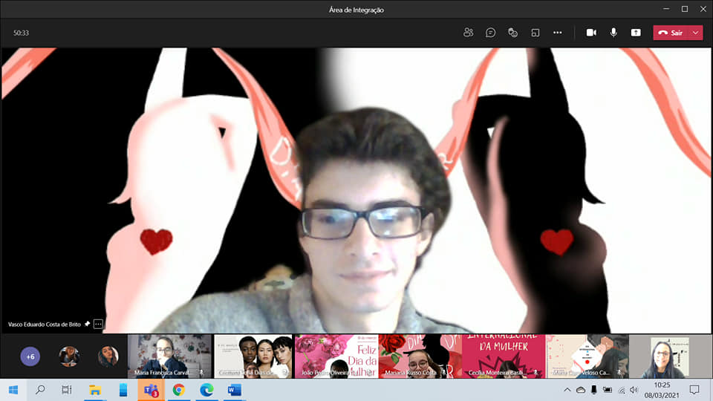The width and height of the screenshot is (713, 401).
Task: Open the meeting chat
Action: coord(490,33)
